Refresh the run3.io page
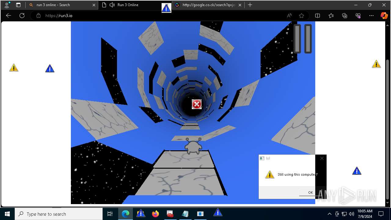The width and height of the screenshot is (391, 220). [x=22, y=16]
